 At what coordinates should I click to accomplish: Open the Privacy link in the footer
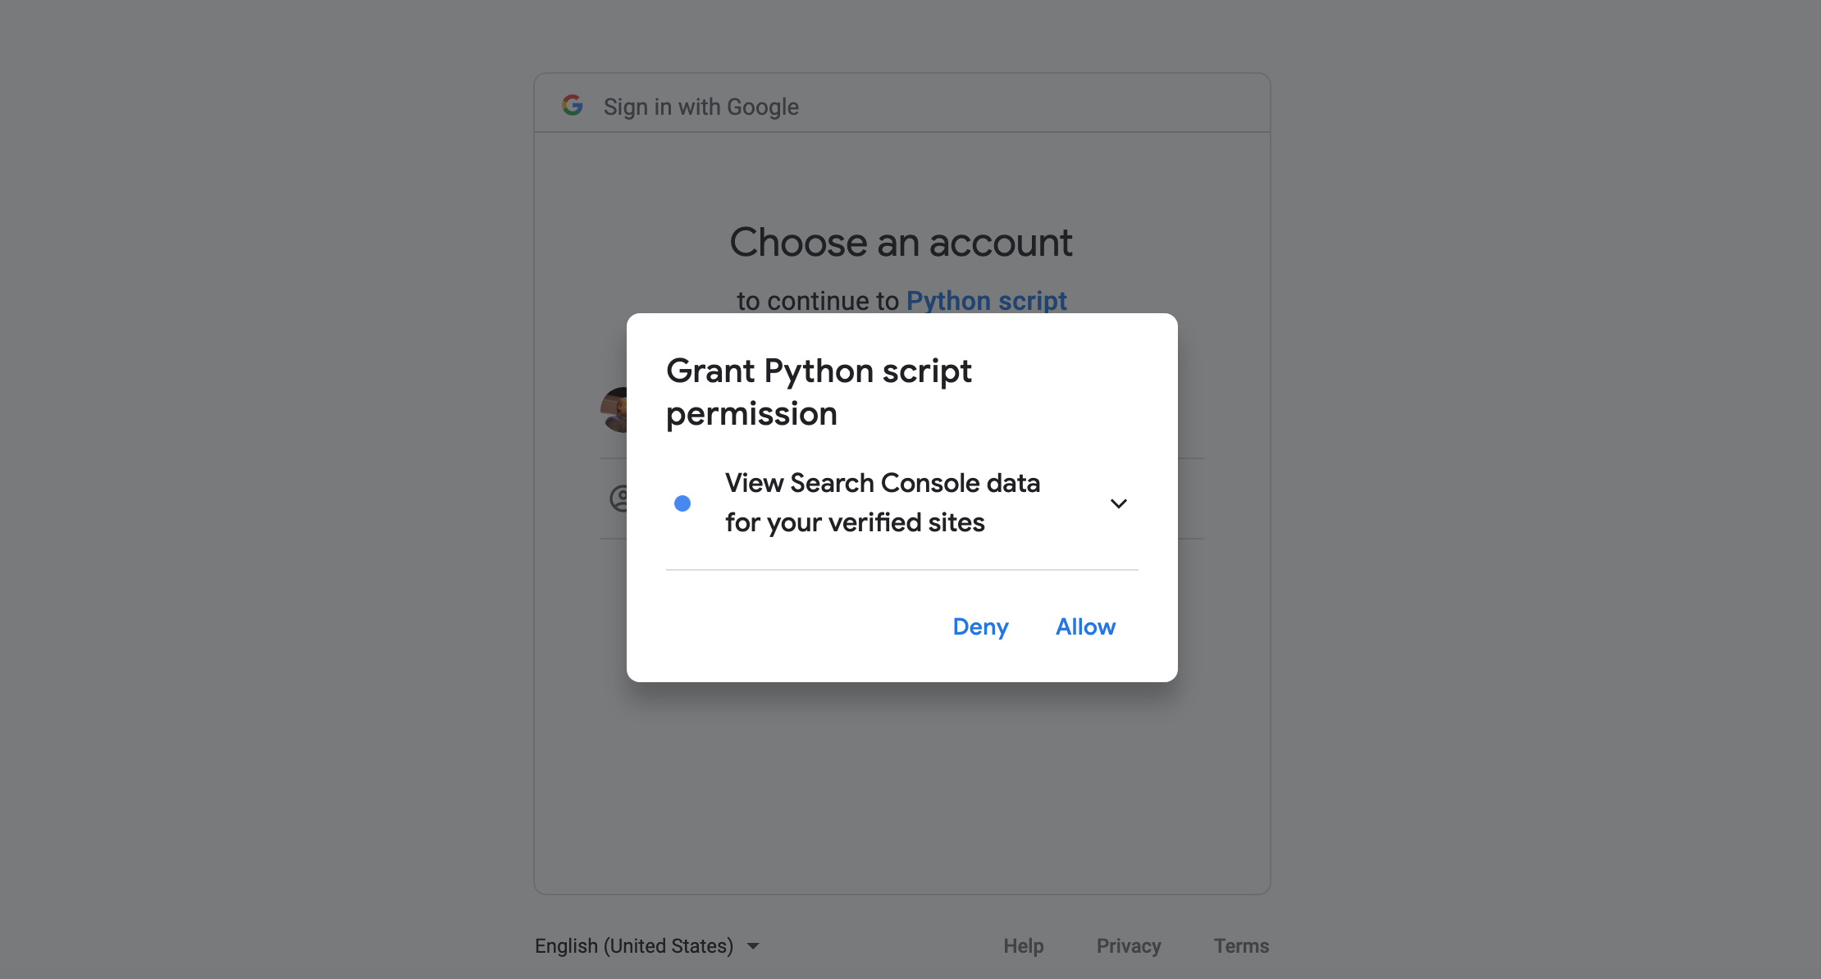[1129, 946]
